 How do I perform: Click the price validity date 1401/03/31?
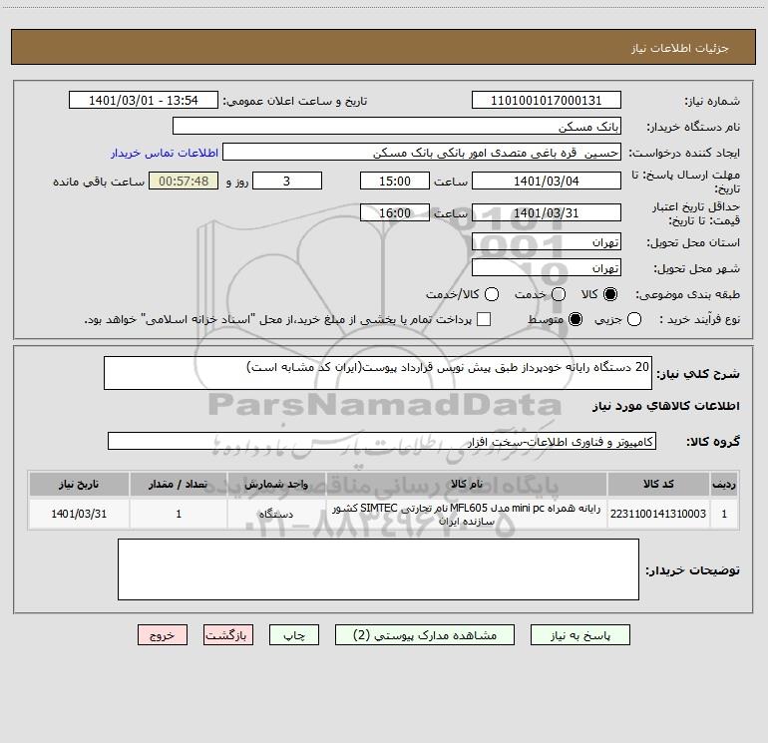coord(547,212)
